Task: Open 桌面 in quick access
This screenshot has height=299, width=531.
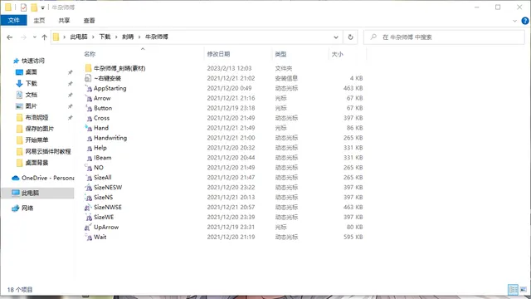Action: 32,72
